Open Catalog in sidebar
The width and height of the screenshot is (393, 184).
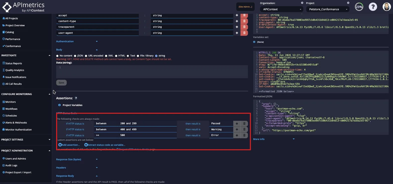[x=8, y=32]
